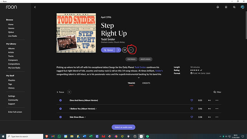Select the Elmo And Henry track circle
This screenshot has width=247, height=139.
[60, 100]
